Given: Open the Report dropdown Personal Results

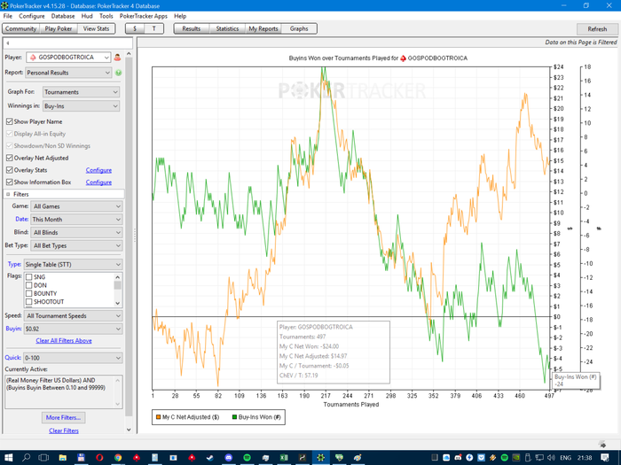Looking at the screenshot, I should tap(68, 73).
